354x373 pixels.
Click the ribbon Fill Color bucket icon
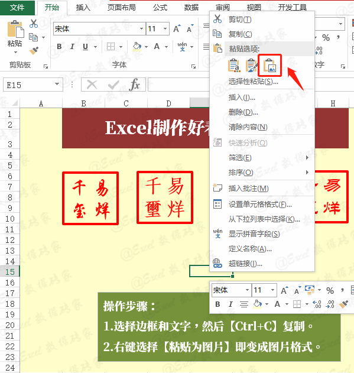pyautogui.click(x=137, y=46)
